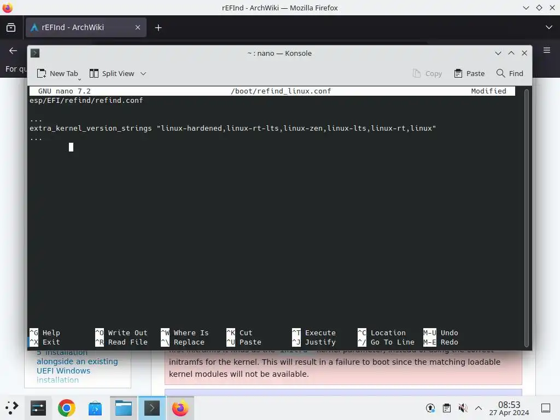Click the ^W Where Is shortcut label

(185, 333)
